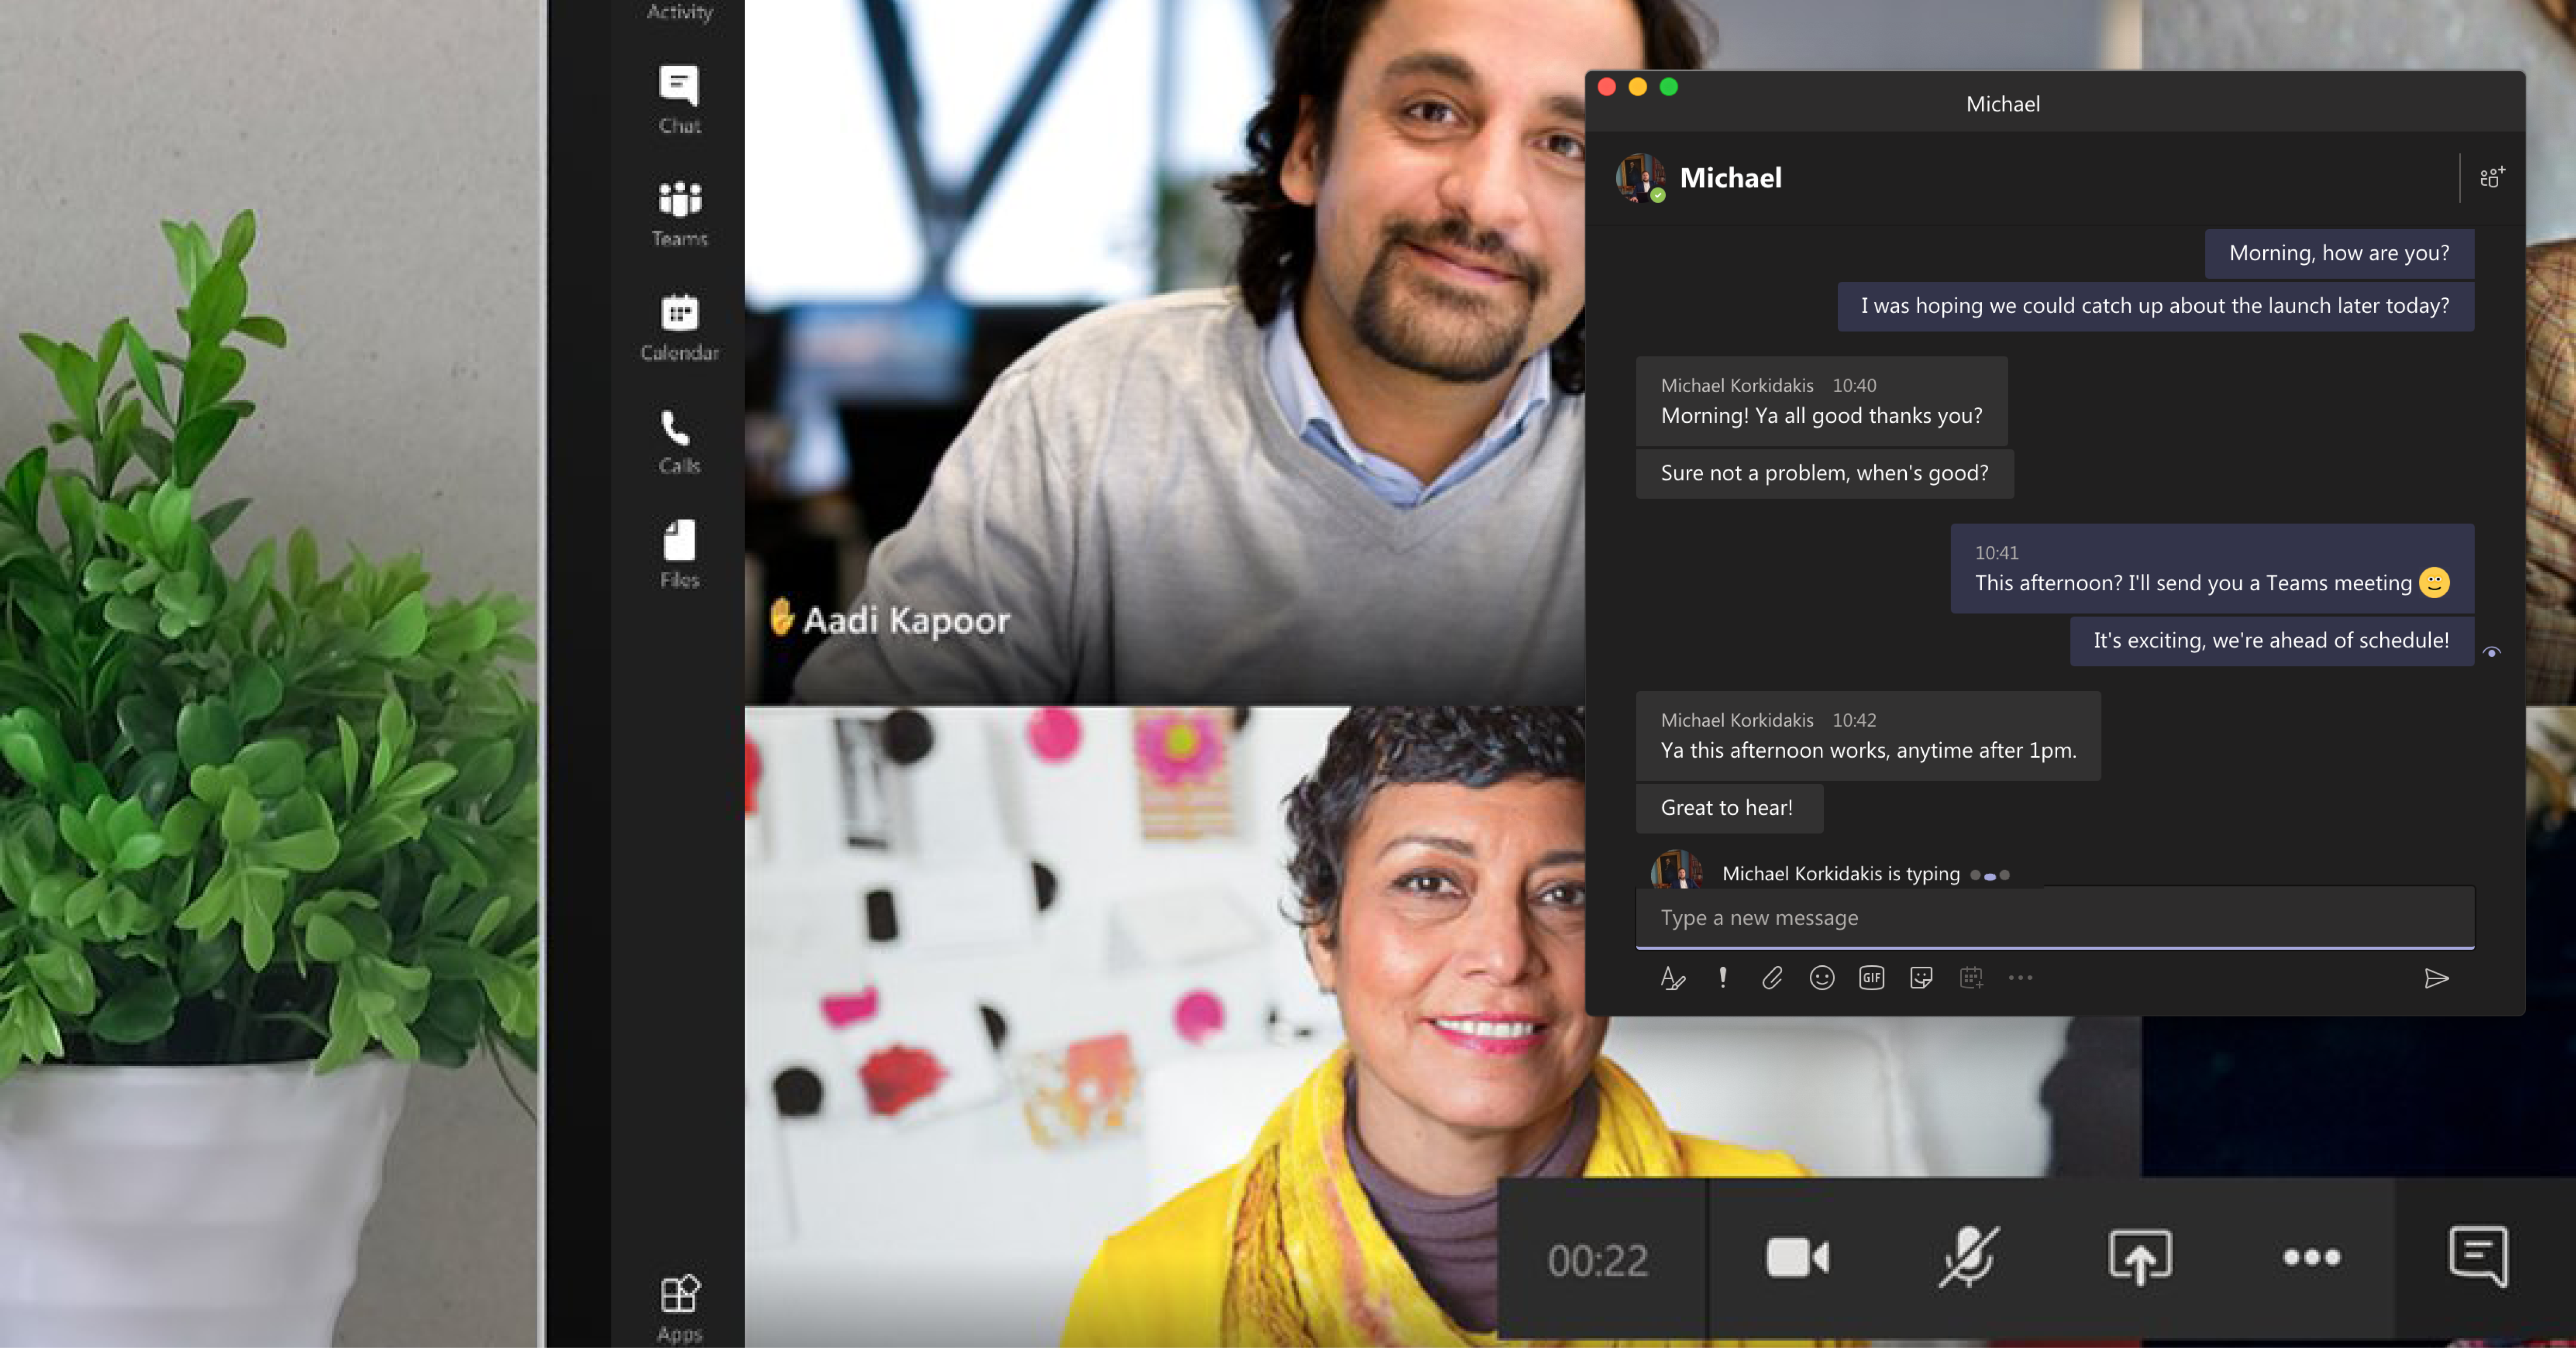Image resolution: width=2576 pixels, height=1348 pixels.
Task: Click the call timer 00:22
Action: click(x=1598, y=1260)
